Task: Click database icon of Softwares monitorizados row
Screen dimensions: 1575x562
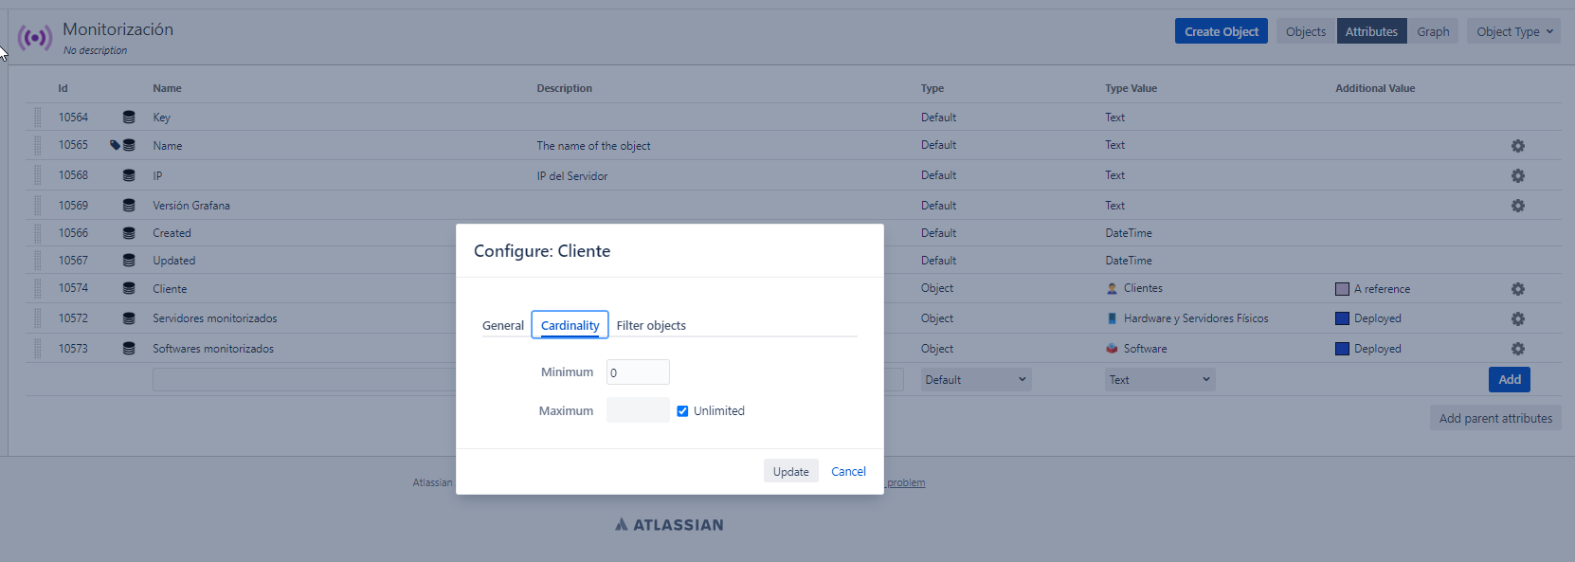Action: (129, 349)
